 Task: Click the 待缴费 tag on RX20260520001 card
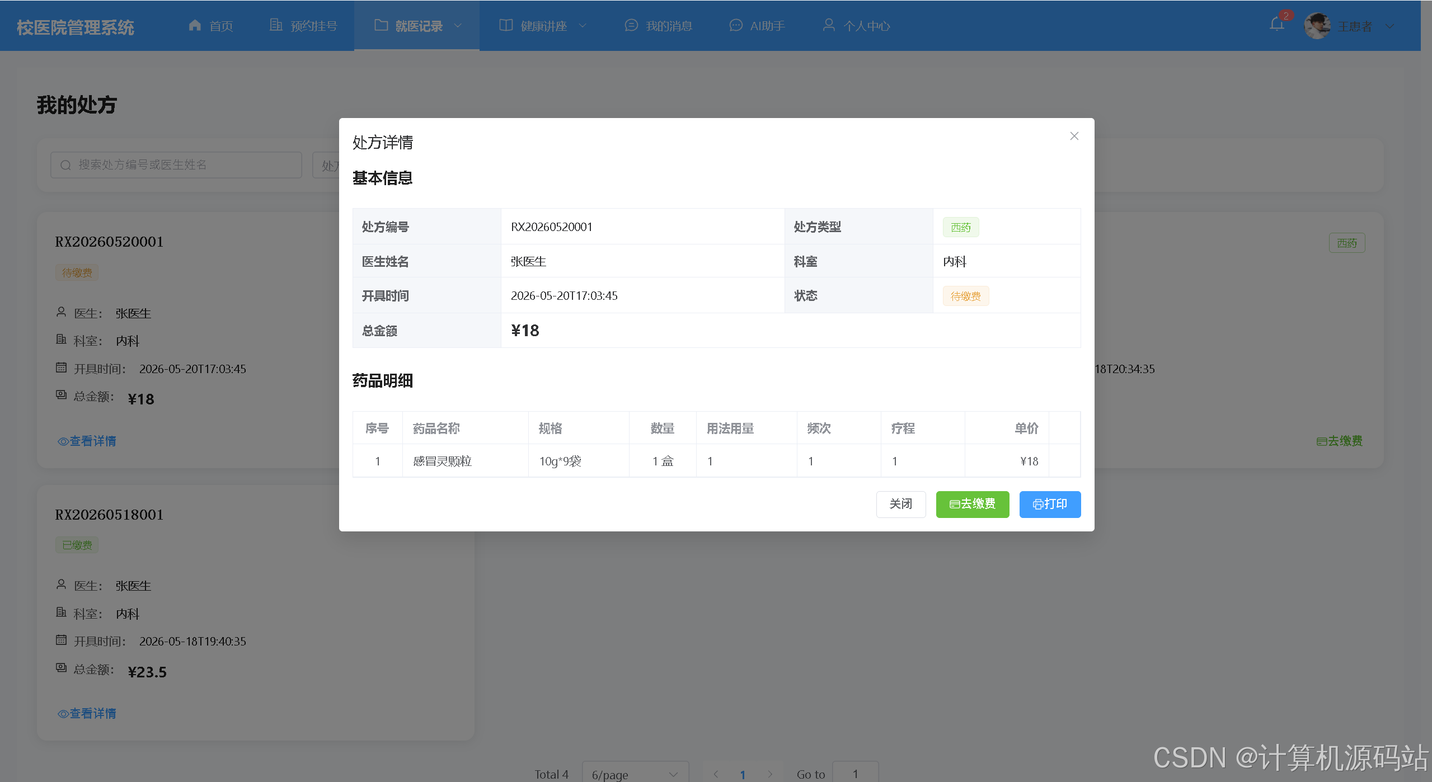tap(77, 272)
